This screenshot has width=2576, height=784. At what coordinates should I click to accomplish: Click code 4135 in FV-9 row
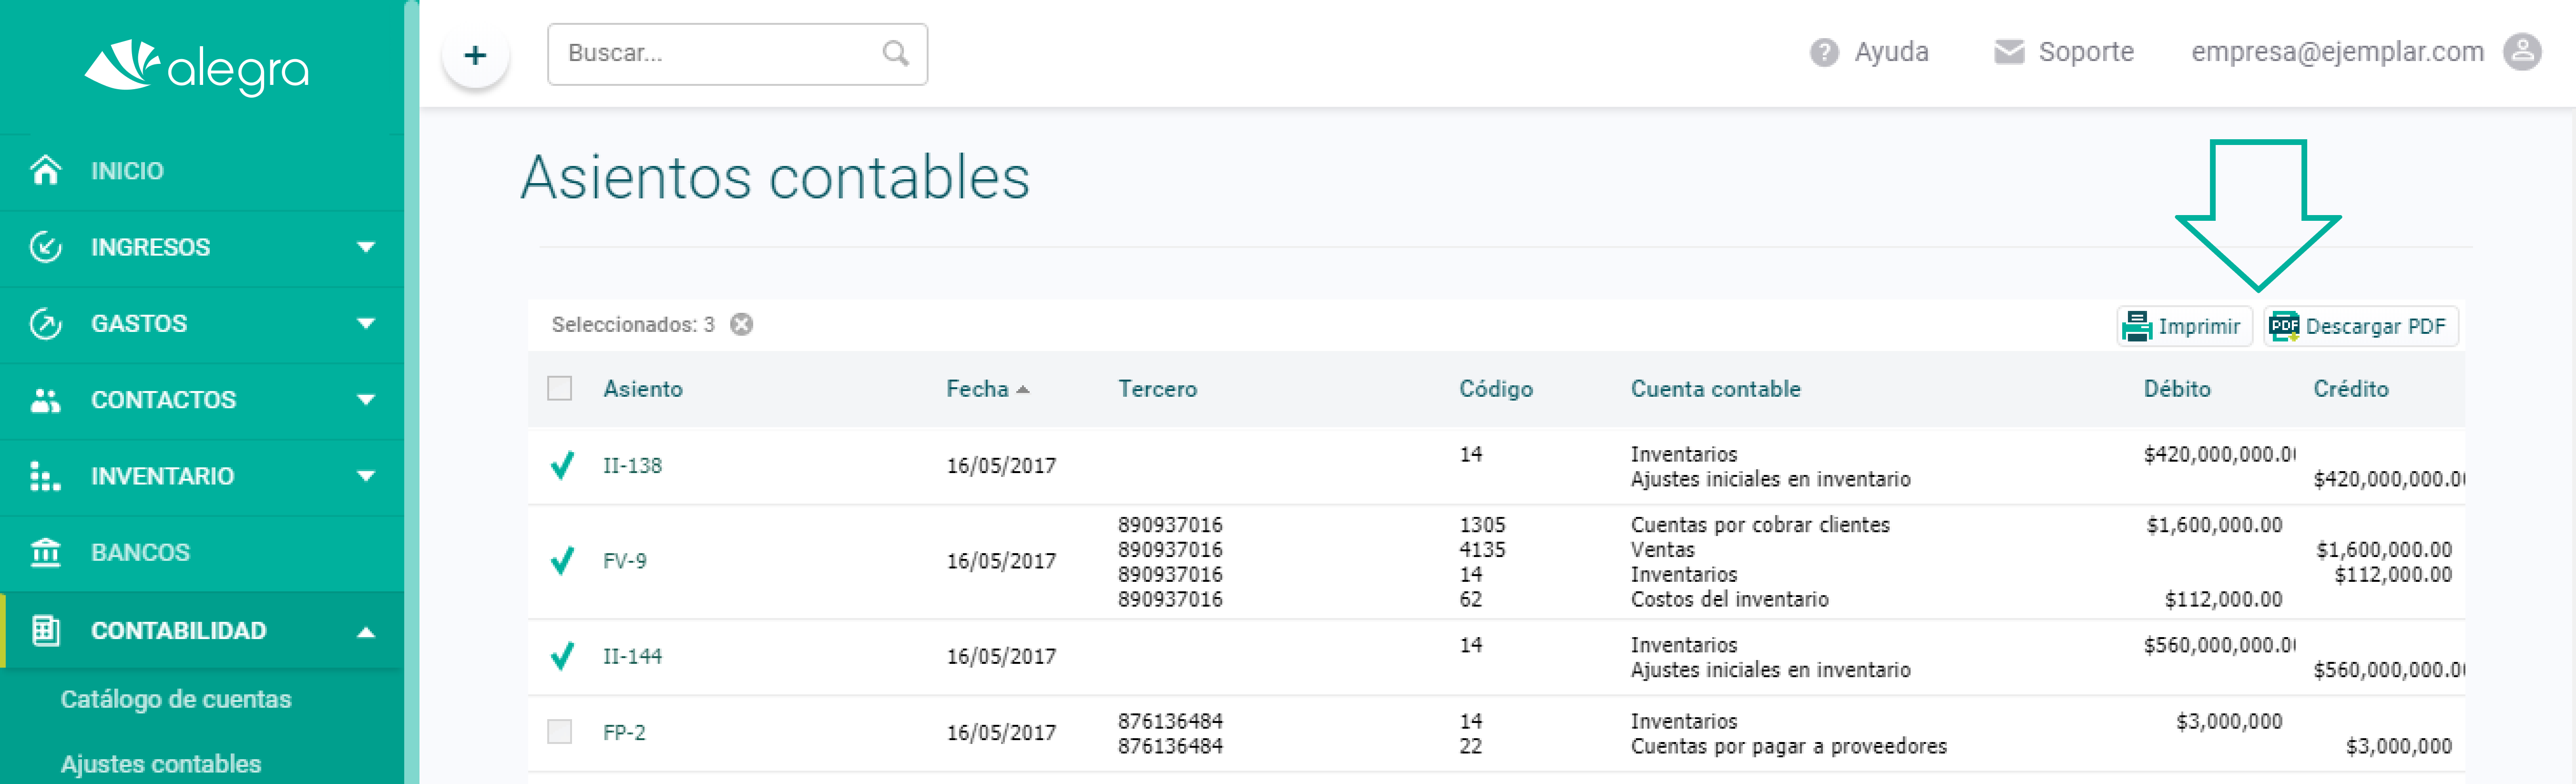tap(1482, 550)
